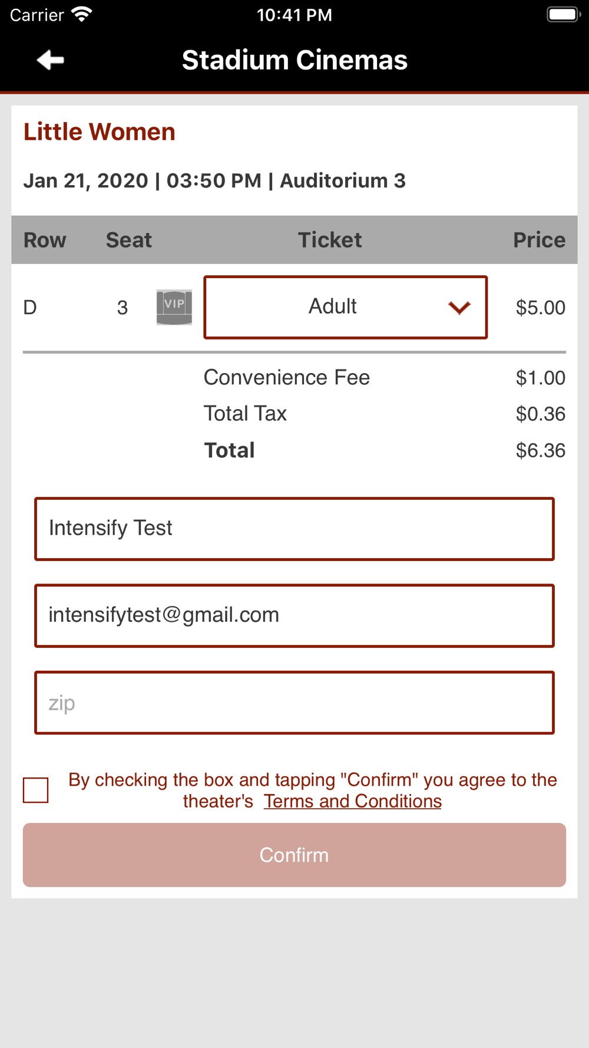
Task: Tap the $6.36 total amount
Action: [540, 450]
